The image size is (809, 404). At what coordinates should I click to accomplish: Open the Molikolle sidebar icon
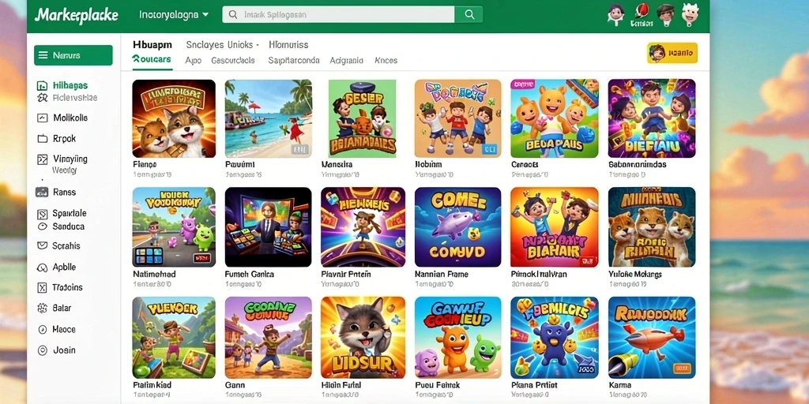(43, 118)
